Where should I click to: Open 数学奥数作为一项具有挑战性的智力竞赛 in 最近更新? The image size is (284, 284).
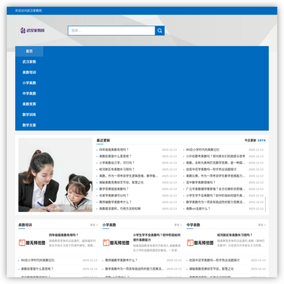[x=215, y=202]
